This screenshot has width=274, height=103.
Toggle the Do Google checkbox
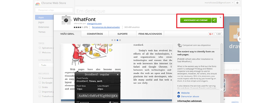click(x=40, y=82)
